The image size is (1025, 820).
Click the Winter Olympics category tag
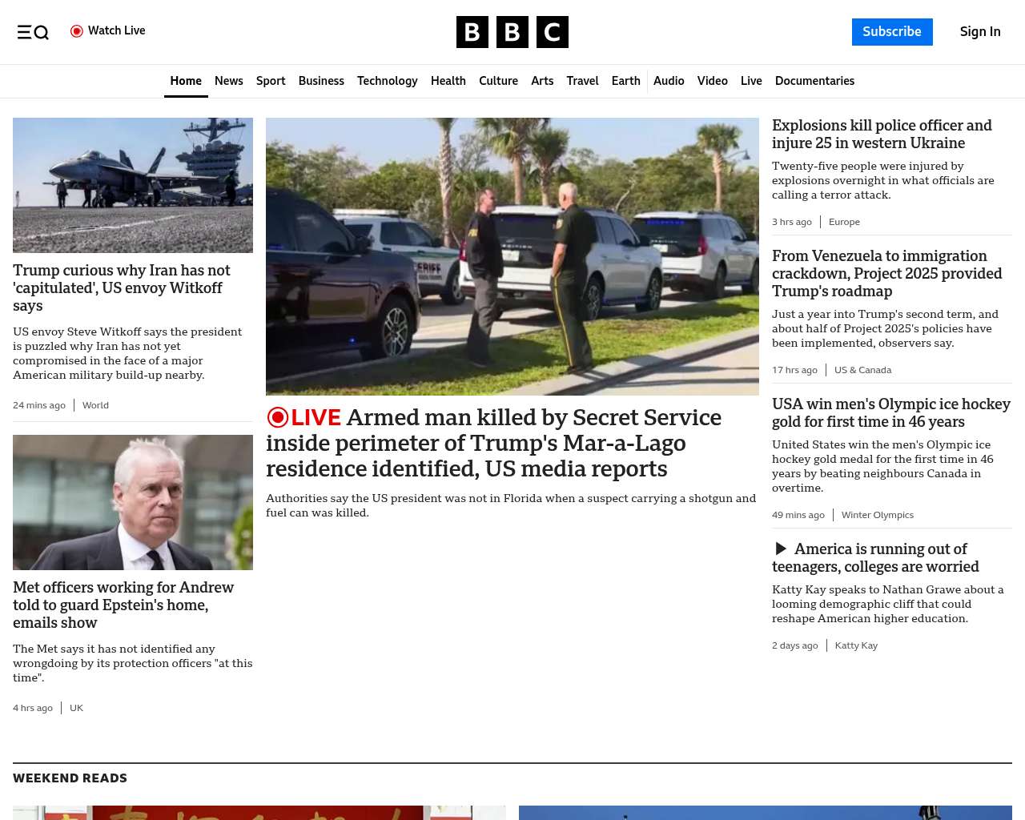(x=877, y=515)
